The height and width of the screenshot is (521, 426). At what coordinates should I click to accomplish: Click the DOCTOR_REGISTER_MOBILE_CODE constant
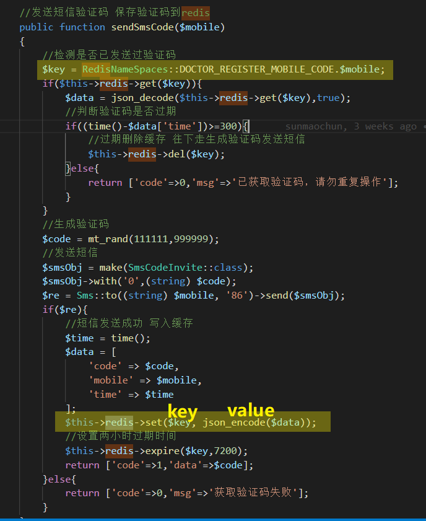point(256,69)
